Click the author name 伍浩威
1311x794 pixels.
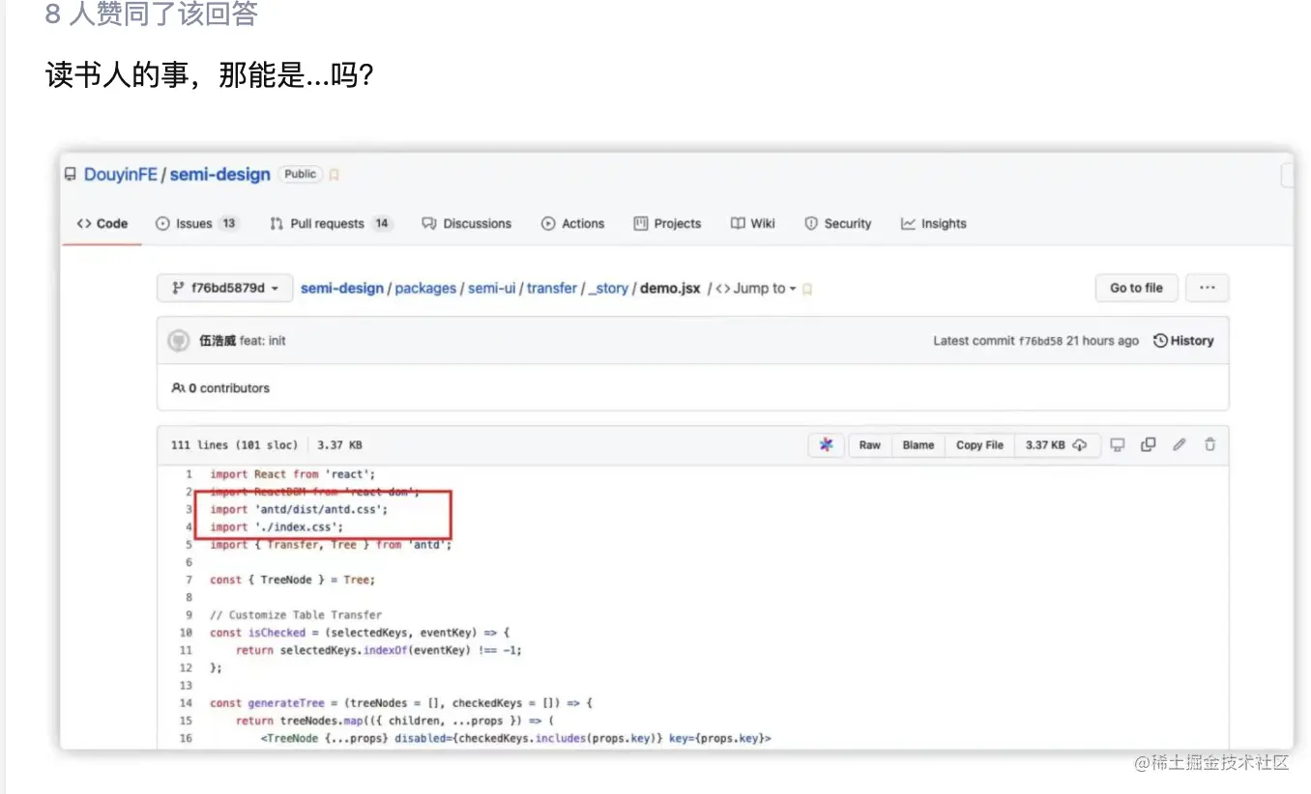click(x=218, y=341)
